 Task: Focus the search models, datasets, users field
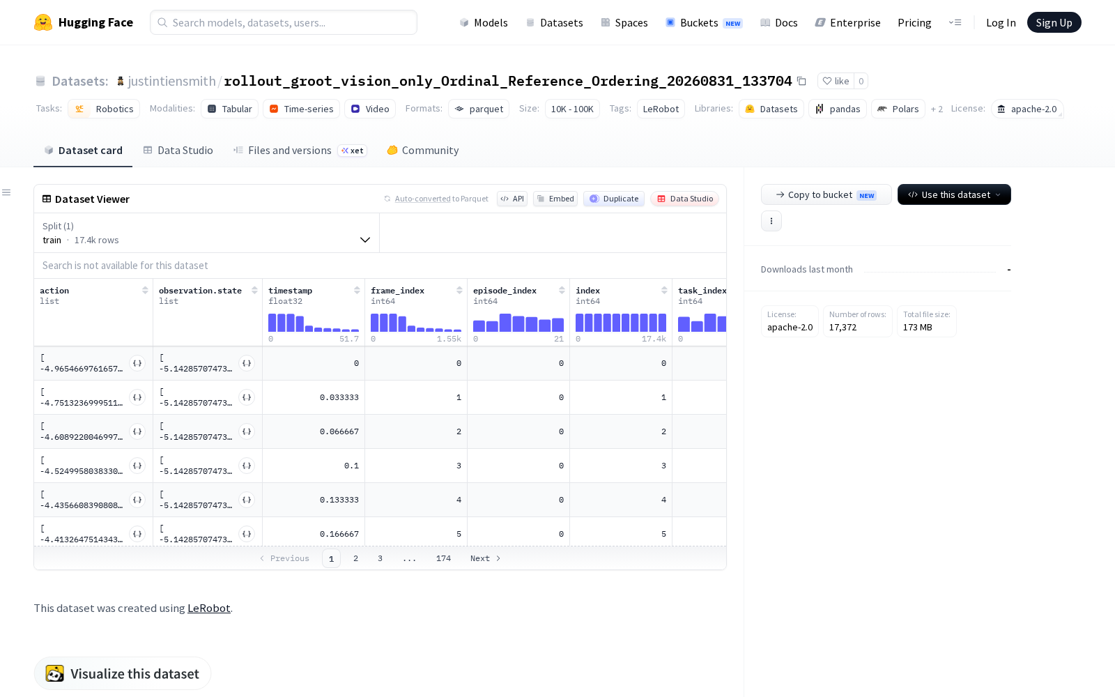click(x=284, y=22)
